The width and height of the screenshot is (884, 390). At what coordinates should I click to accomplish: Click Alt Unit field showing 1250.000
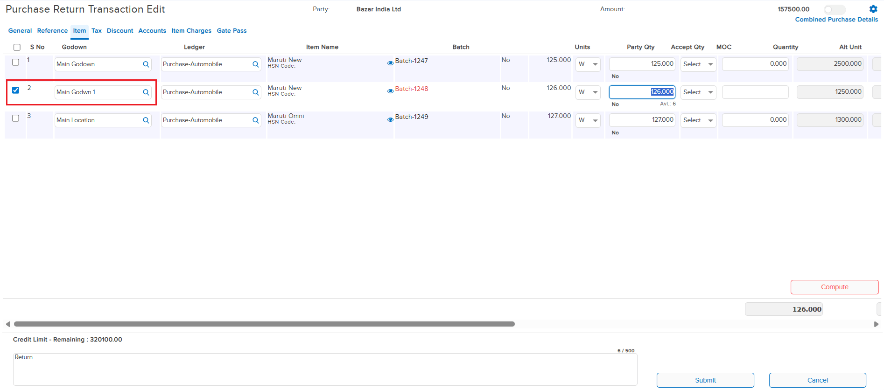pos(830,92)
